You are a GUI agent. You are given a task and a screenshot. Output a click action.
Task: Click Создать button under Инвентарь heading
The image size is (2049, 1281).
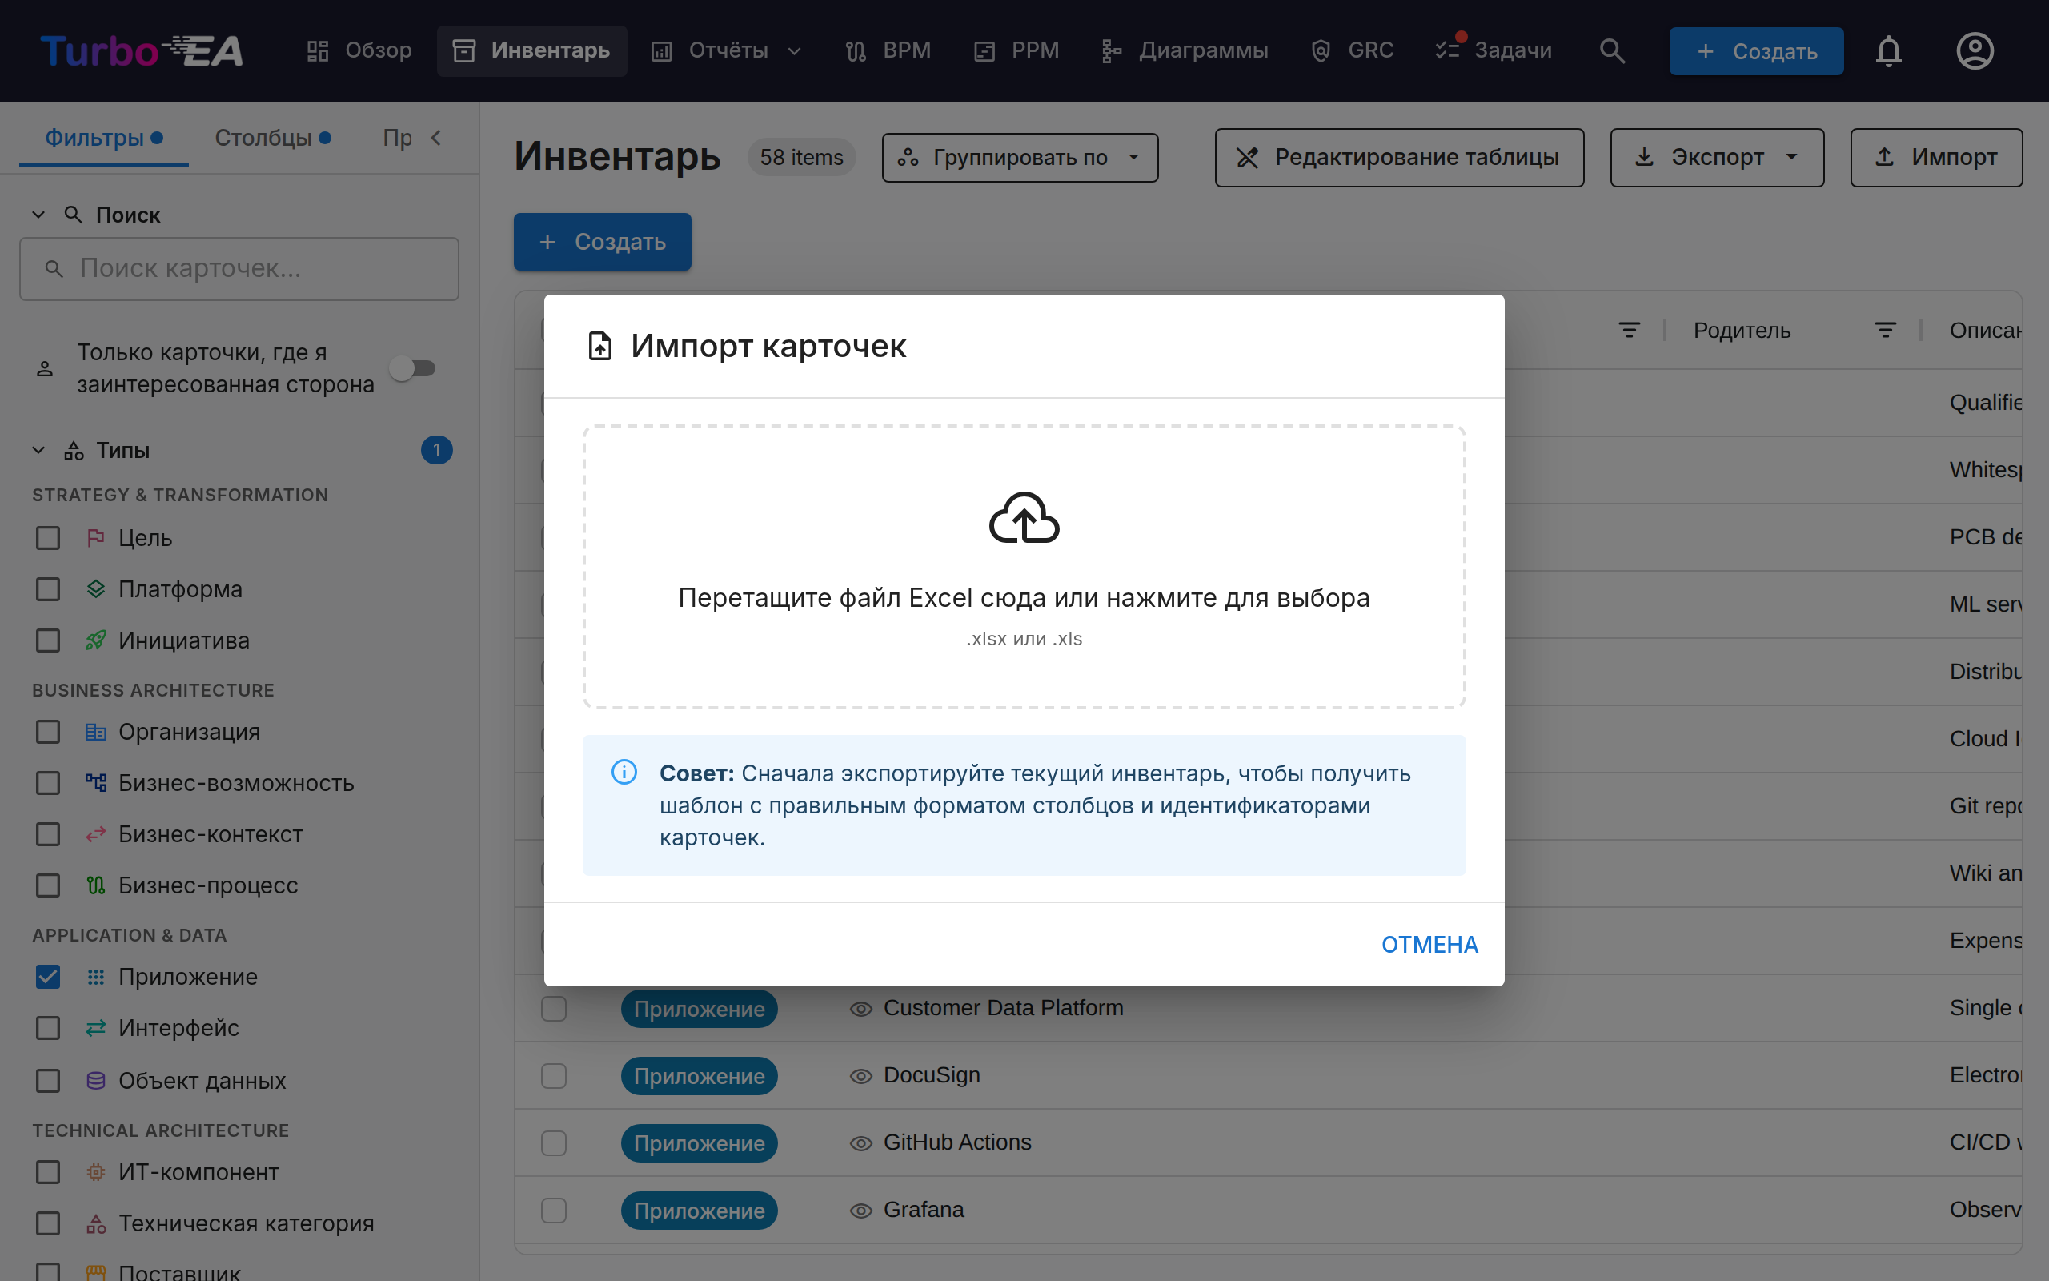(x=602, y=243)
